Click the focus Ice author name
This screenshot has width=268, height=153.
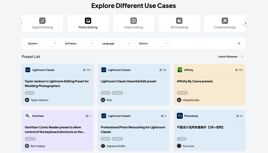click(188, 146)
